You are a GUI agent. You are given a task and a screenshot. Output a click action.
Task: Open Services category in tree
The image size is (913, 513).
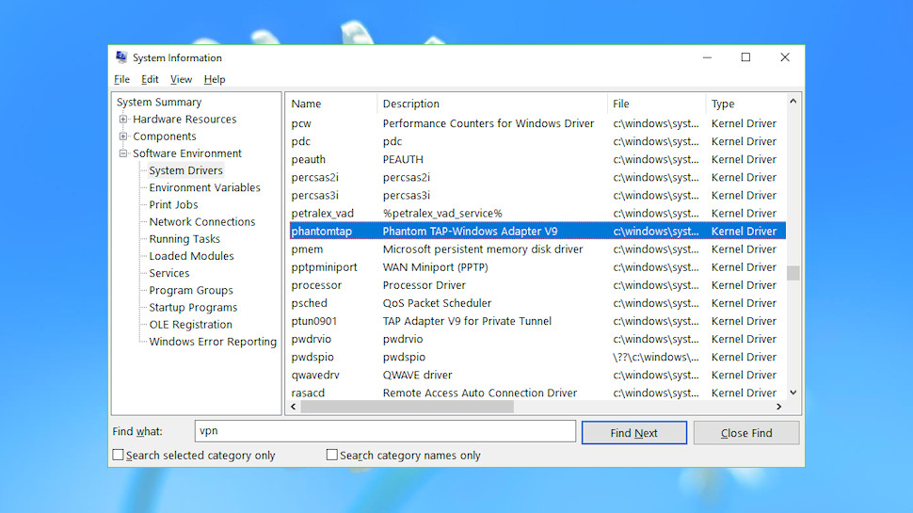(168, 273)
